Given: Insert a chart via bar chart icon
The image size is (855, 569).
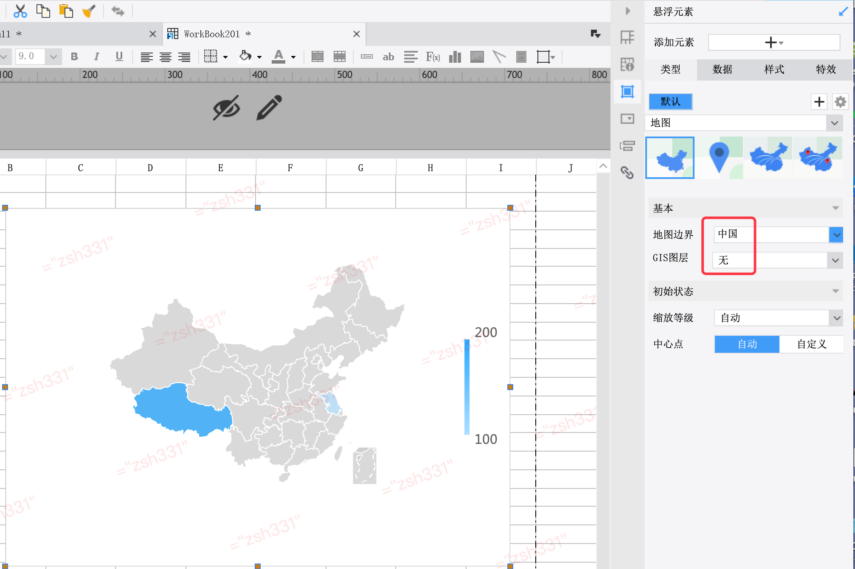Looking at the screenshot, I should [455, 57].
